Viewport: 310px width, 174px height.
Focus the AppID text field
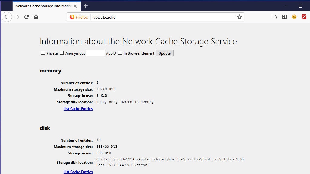tap(95, 53)
